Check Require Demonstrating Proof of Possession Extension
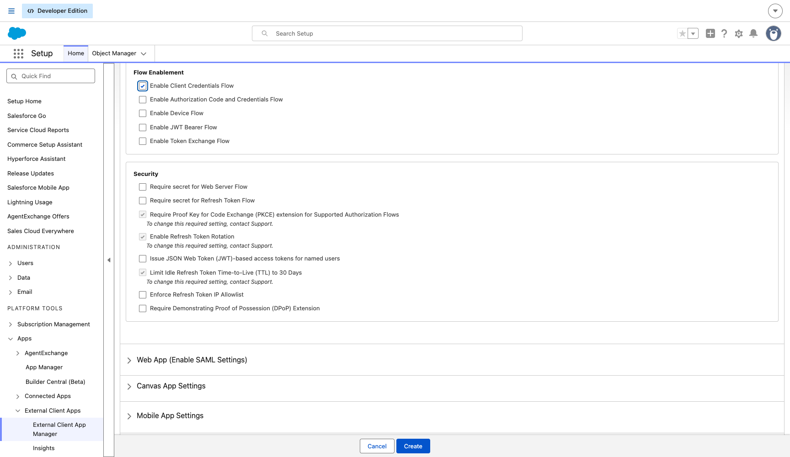 coord(143,308)
